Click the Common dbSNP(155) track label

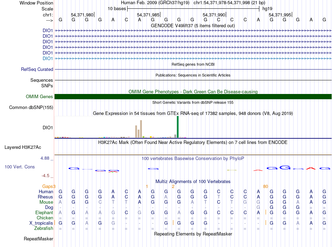click(x=31, y=108)
